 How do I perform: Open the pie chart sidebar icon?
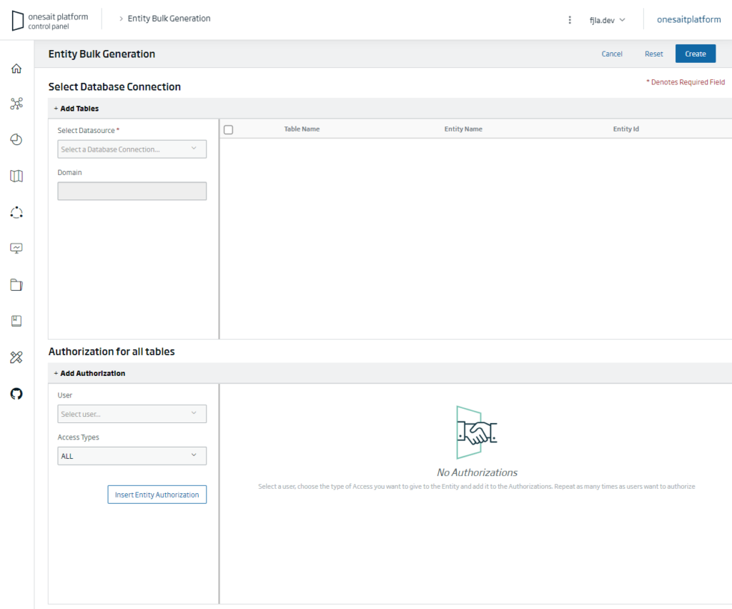(x=16, y=139)
